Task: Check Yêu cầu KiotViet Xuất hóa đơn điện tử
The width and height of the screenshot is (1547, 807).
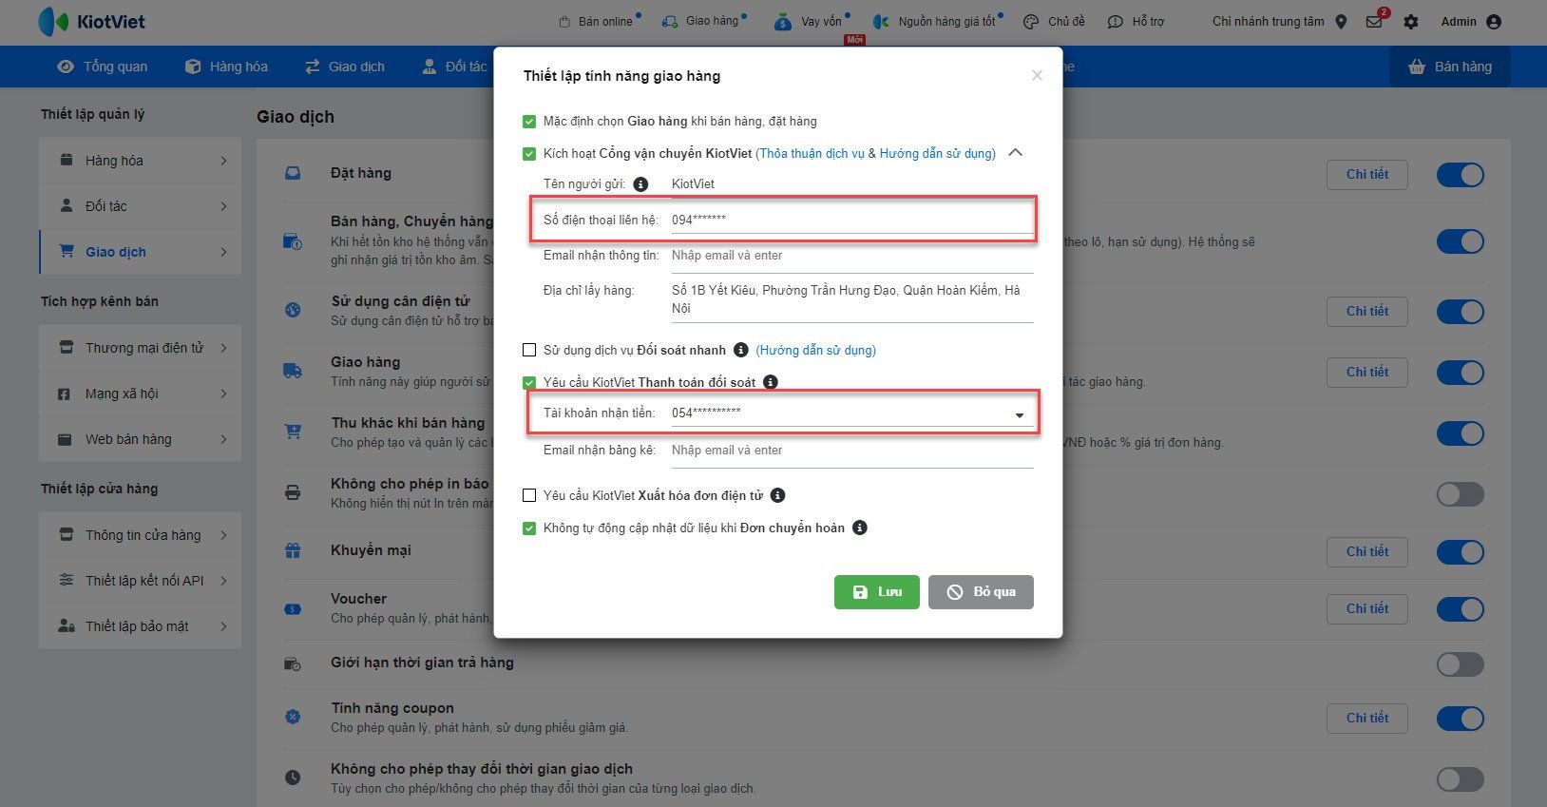Action: click(x=529, y=495)
